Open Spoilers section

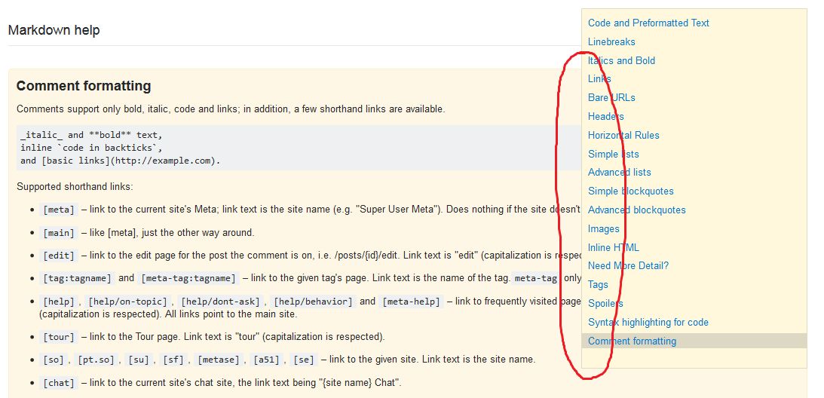click(605, 303)
